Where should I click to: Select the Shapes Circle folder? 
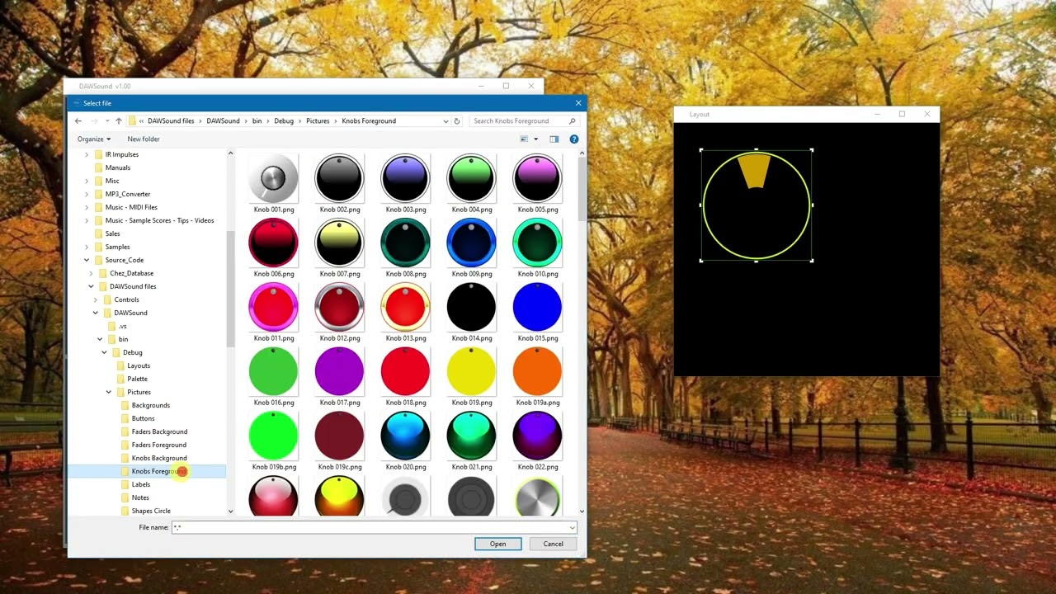[151, 511]
